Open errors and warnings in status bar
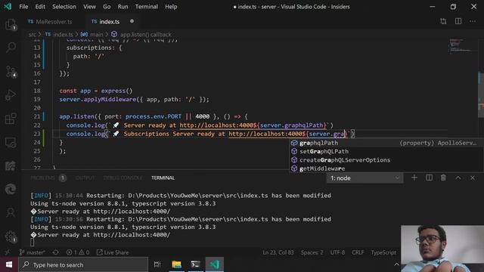Screen dimensions: 484x272 (x=78, y=252)
